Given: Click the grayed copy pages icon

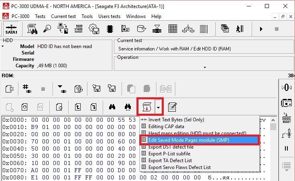Looking at the screenshot, I should [131, 88].
